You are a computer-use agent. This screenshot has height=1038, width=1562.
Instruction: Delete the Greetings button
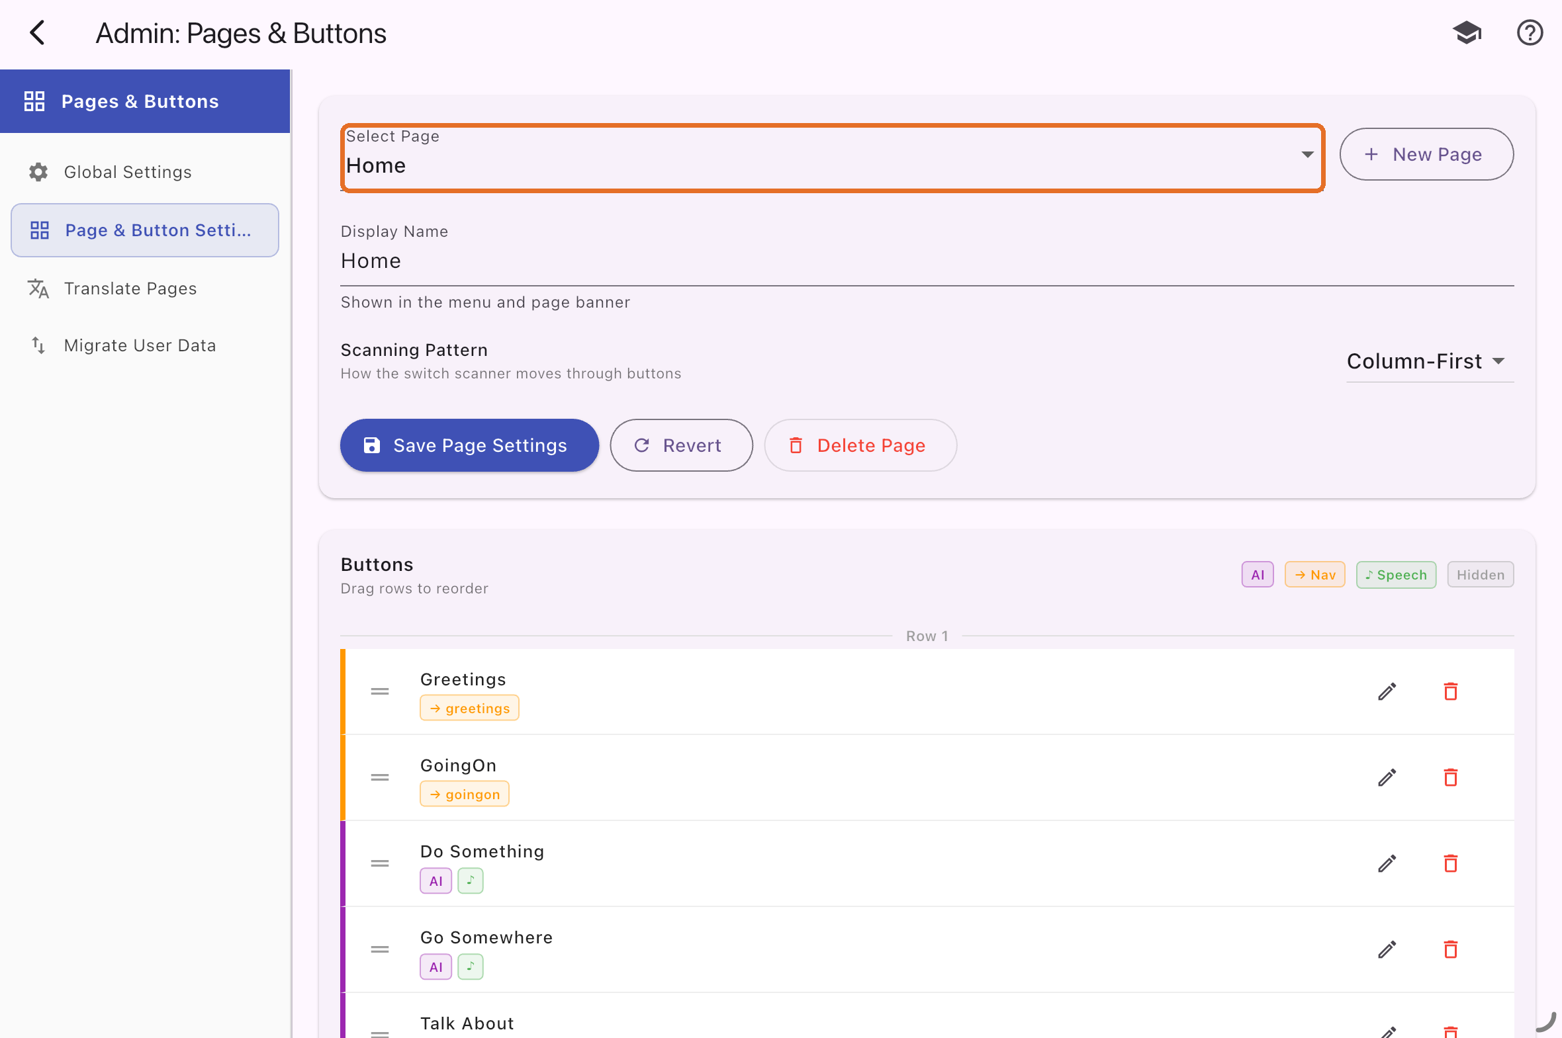point(1451,692)
